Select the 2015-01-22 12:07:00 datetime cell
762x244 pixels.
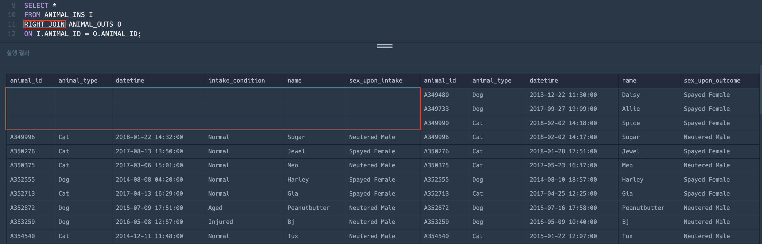pyautogui.click(x=563, y=236)
